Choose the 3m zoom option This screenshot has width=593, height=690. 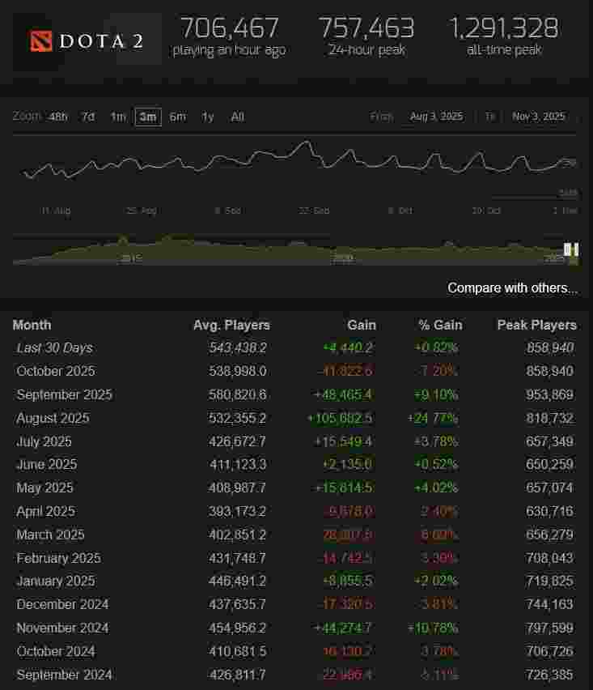point(147,117)
